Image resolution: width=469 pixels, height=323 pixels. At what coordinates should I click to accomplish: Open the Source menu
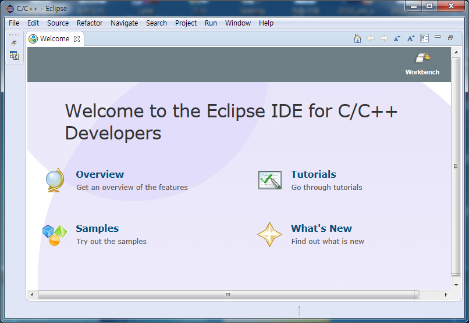tap(58, 23)
